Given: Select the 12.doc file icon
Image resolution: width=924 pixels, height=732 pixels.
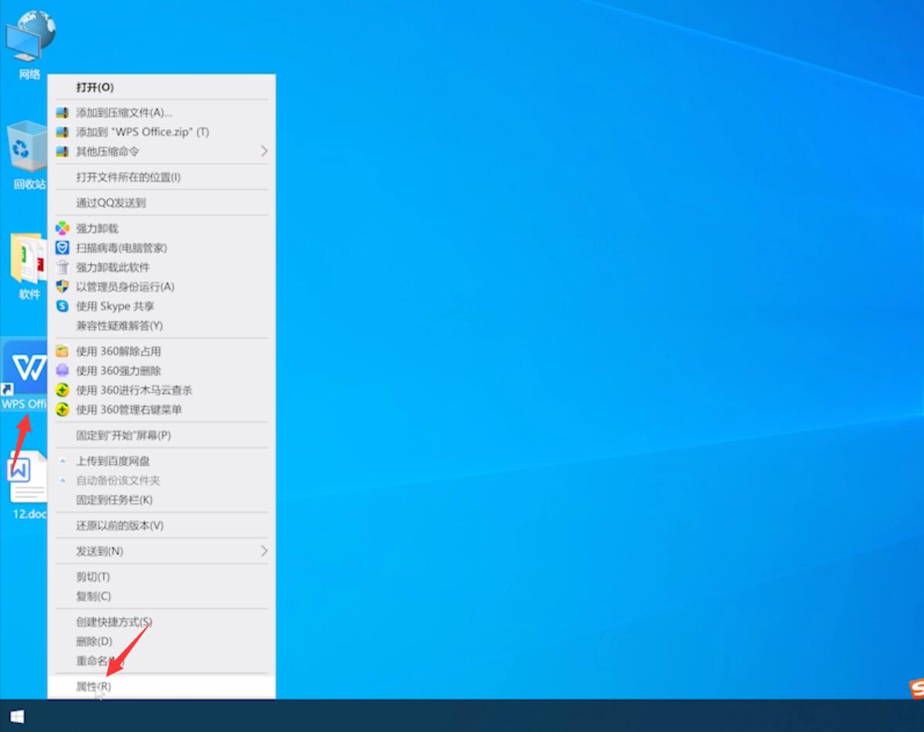Looking at the screenshot, I should coord(27,485).
